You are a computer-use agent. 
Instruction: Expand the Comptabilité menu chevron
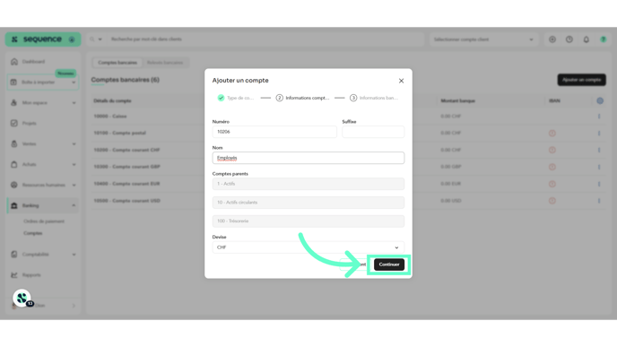tap(74, 255)
